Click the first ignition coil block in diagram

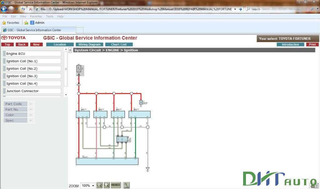[83, 114]
